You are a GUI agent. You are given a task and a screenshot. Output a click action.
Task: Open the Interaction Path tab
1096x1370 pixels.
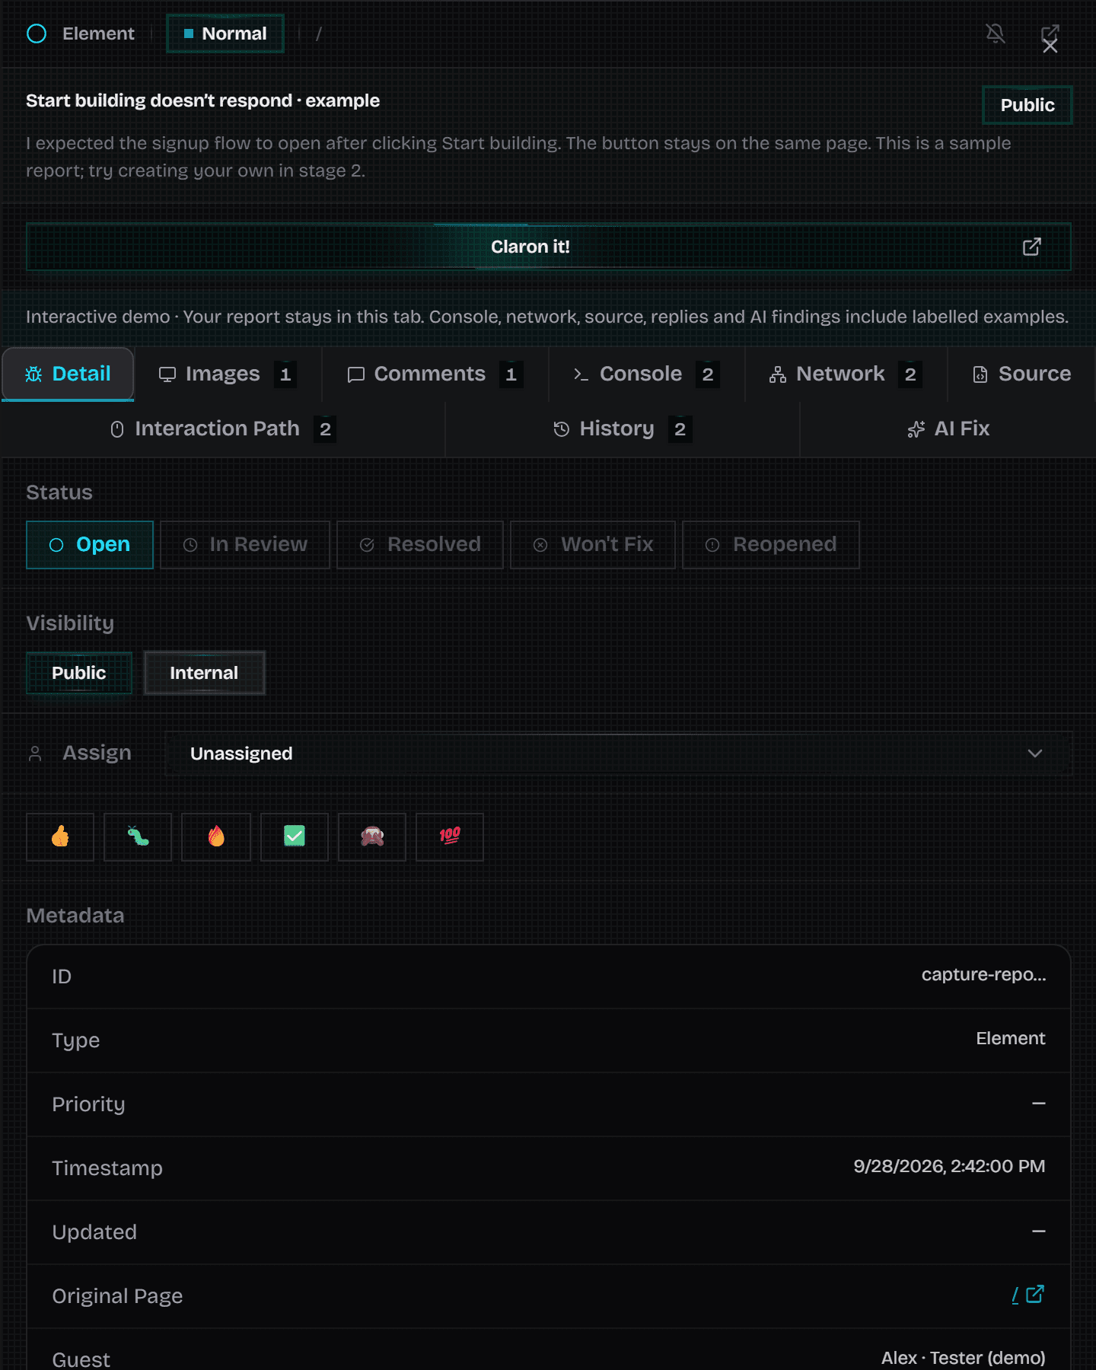[x=223, y=429]
